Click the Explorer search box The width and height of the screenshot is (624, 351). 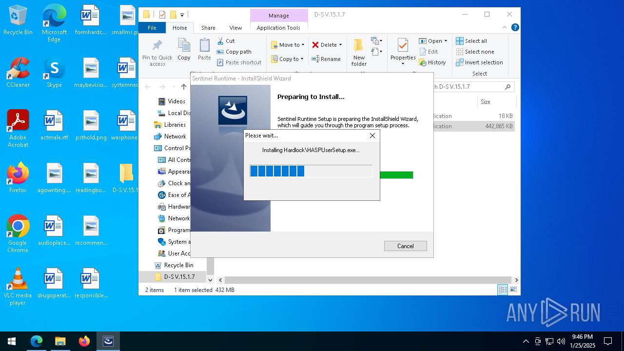(x=474, y=87)
